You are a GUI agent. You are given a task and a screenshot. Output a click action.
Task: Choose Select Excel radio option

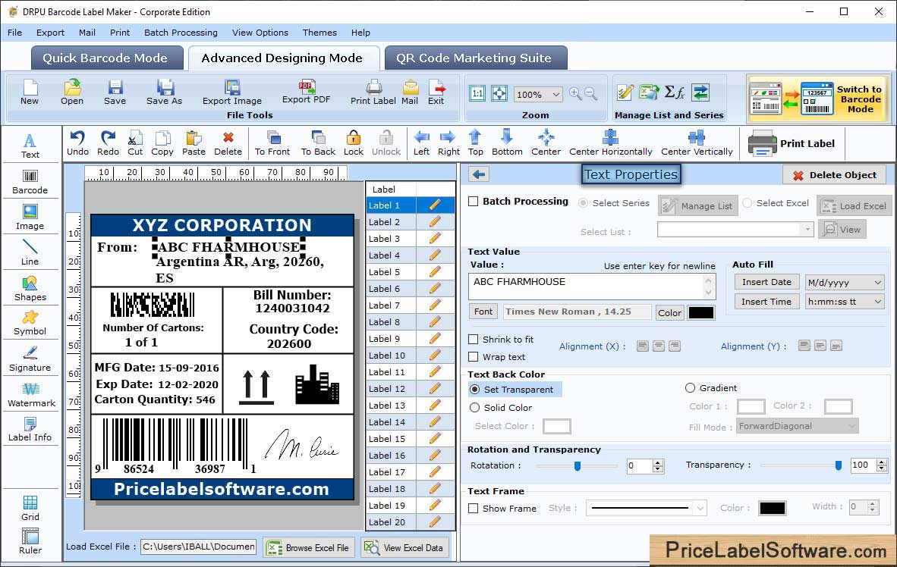pyautogui.click(x=747, y=203)
